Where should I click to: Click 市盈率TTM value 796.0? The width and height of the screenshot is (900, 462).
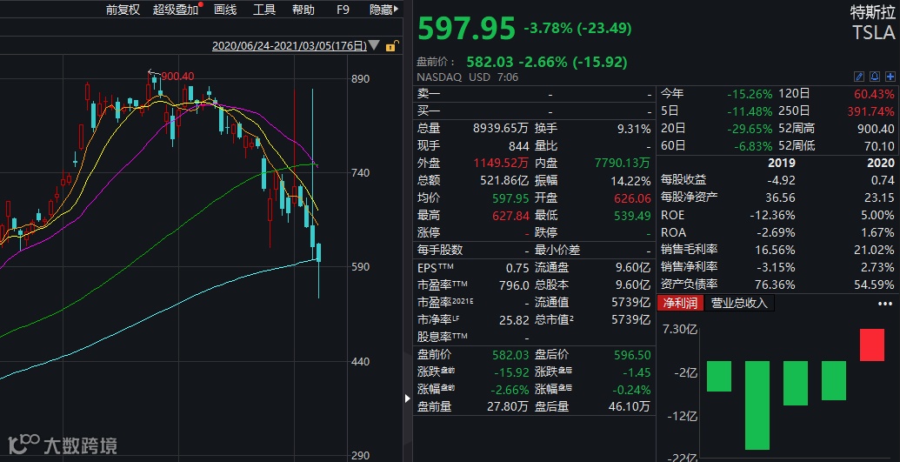coord(514,285)
